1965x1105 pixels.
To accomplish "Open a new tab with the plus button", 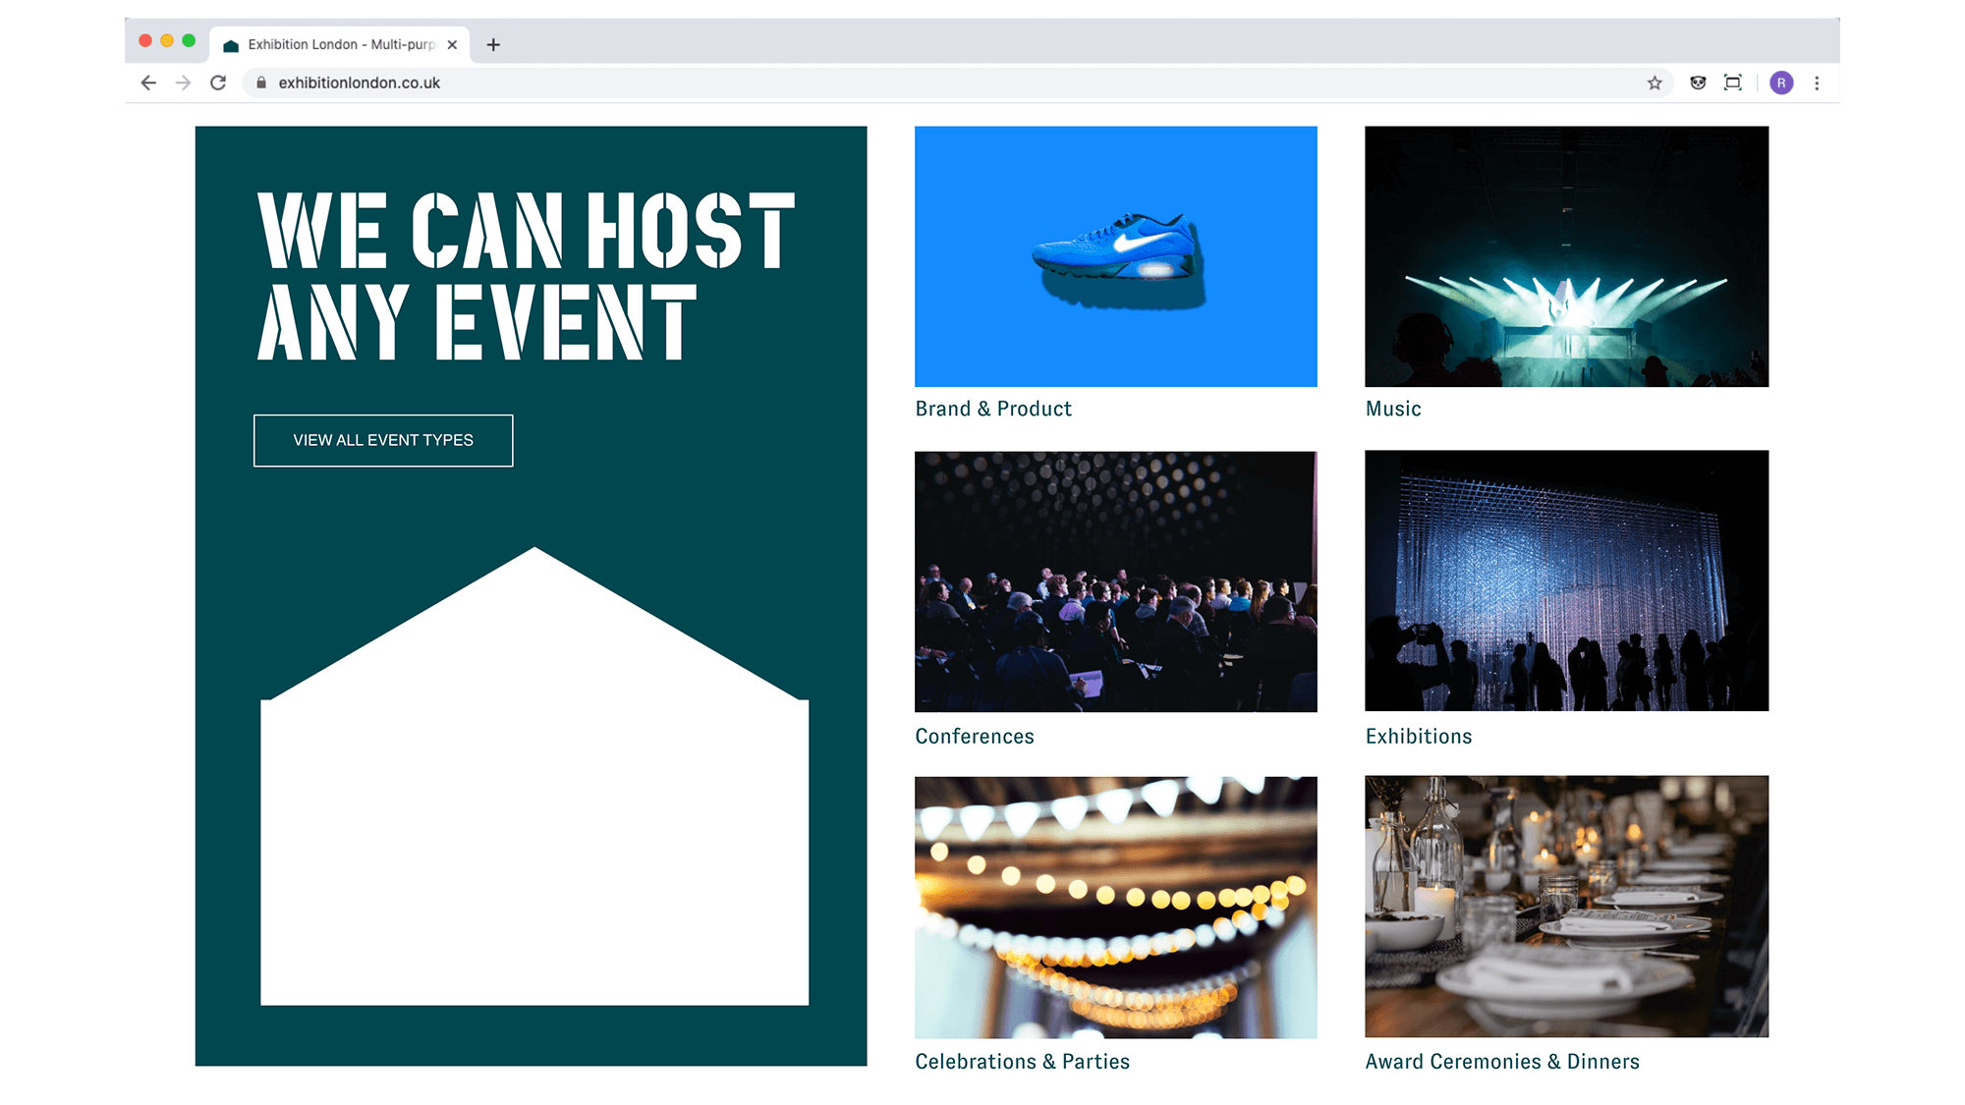I will (493, 45).
